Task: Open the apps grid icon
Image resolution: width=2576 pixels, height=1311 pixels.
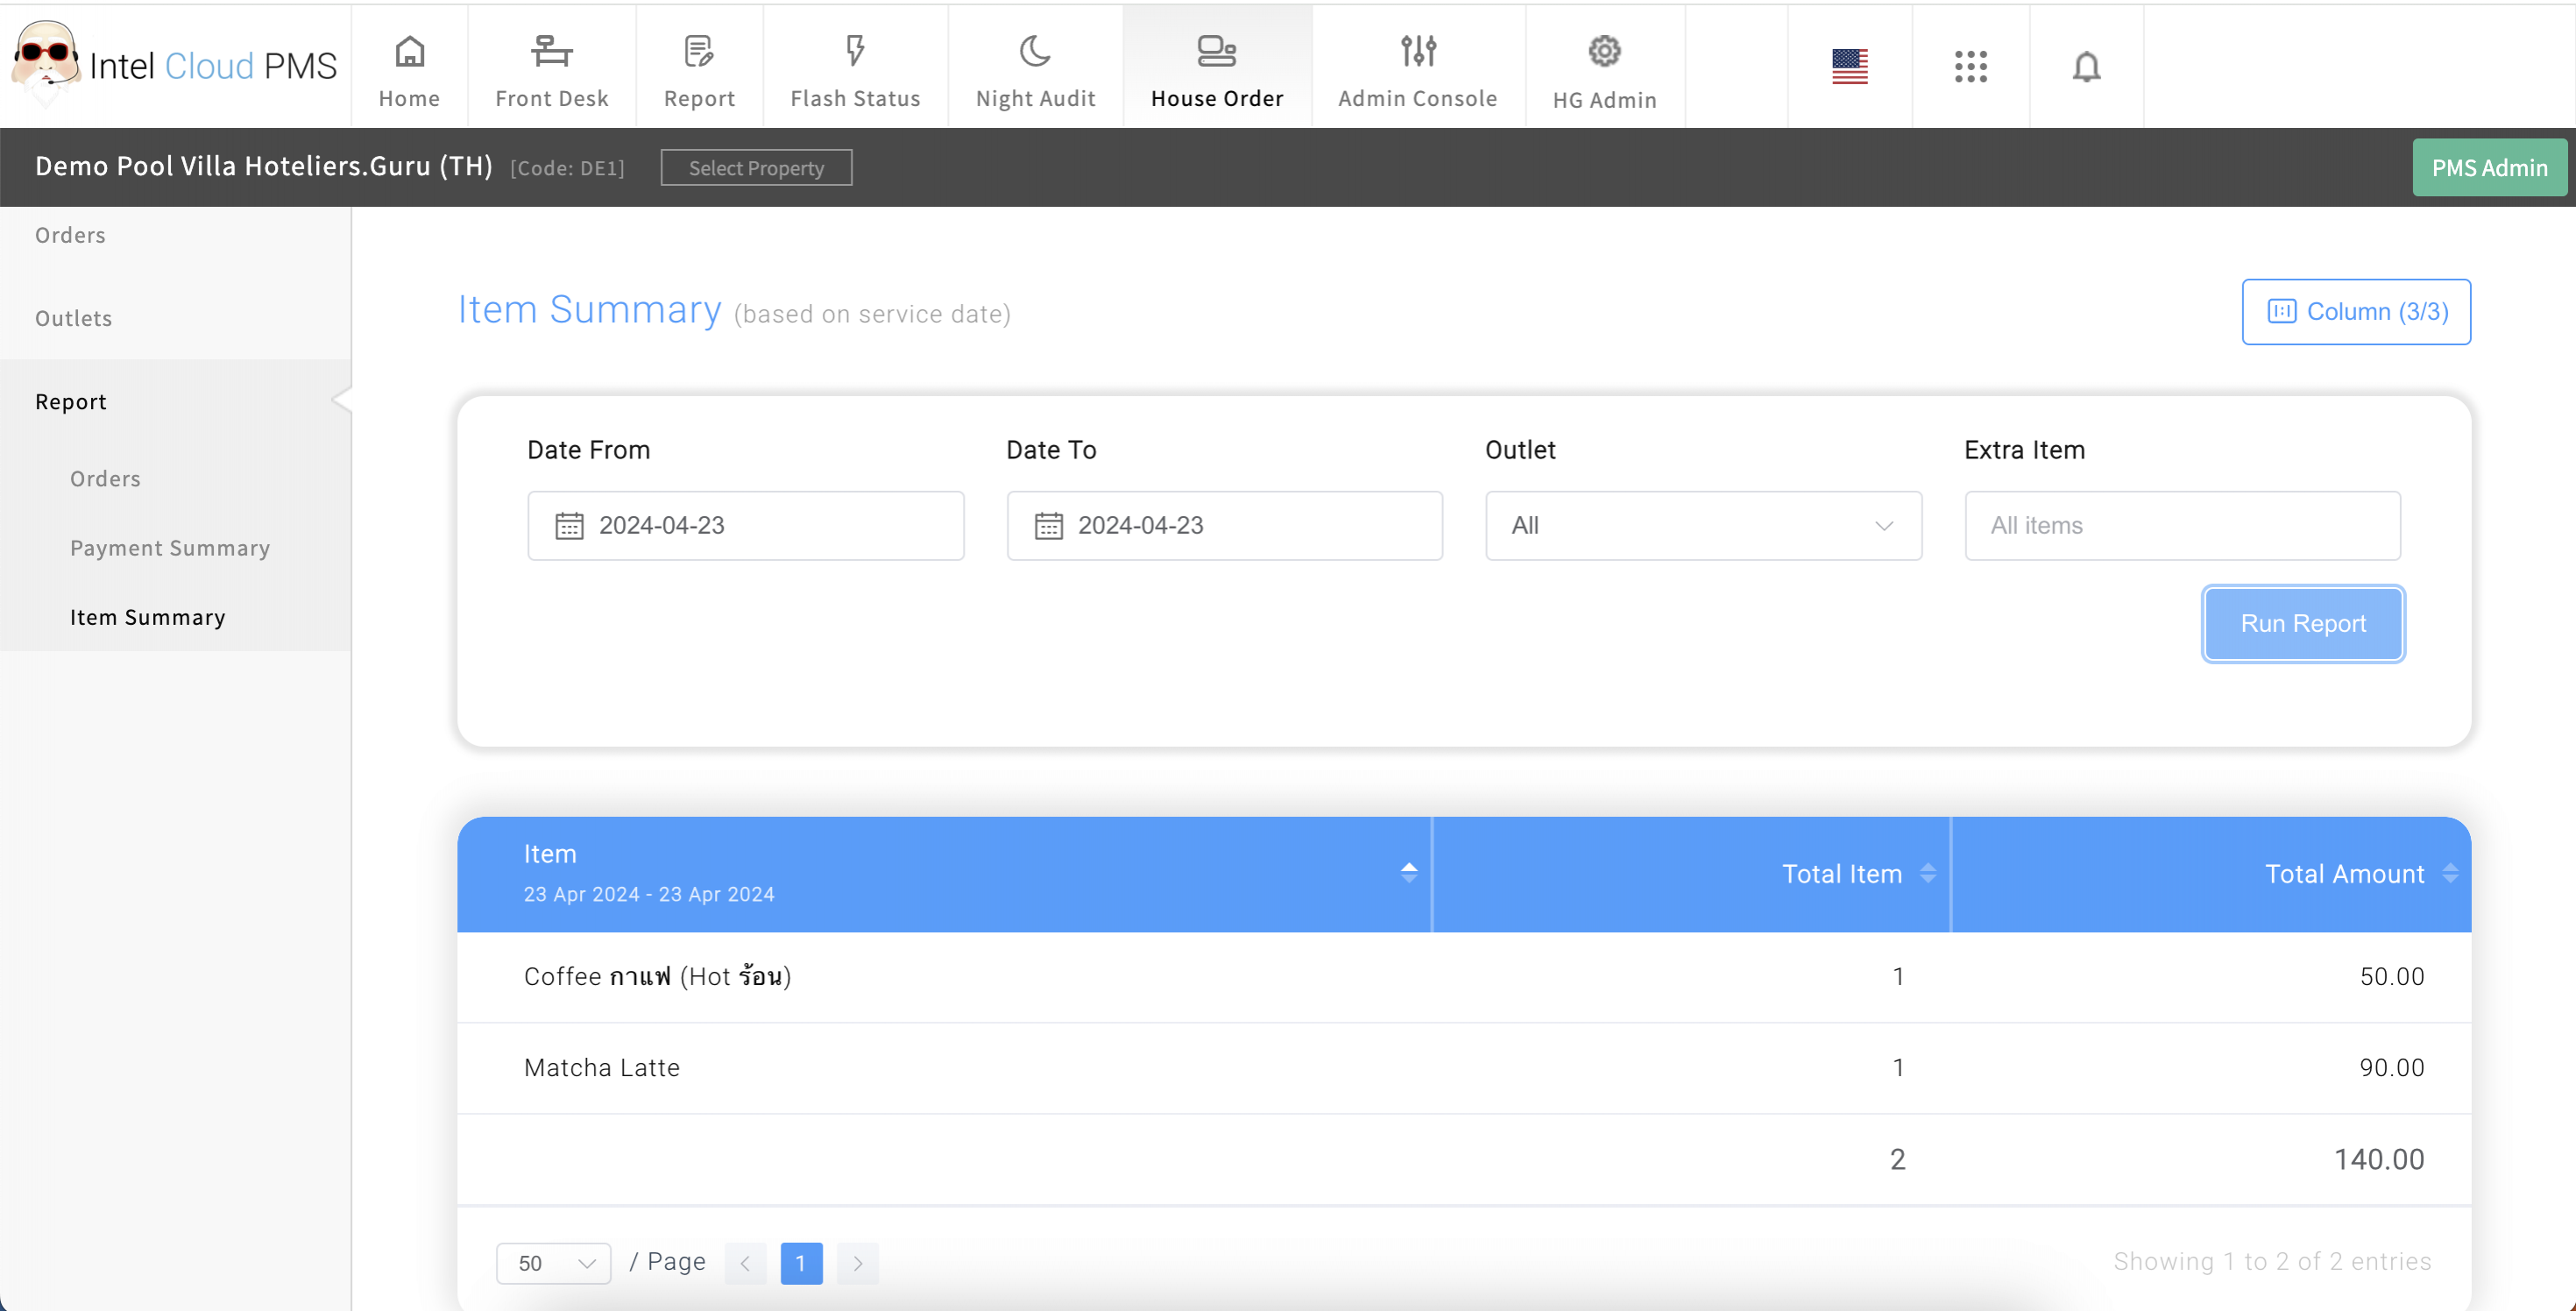Action: pyautogui.click(x=1970, y=66)
